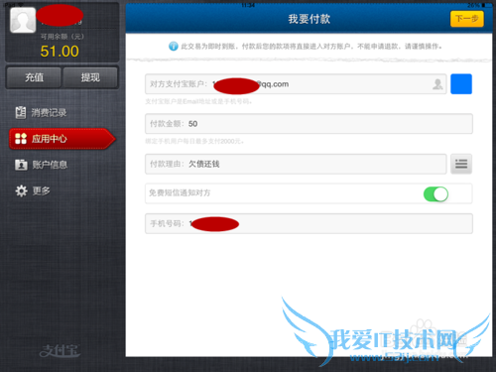The image size is (496, 372).
Task: Click the 应用中心 grid icon
Action: pos(21,139)
